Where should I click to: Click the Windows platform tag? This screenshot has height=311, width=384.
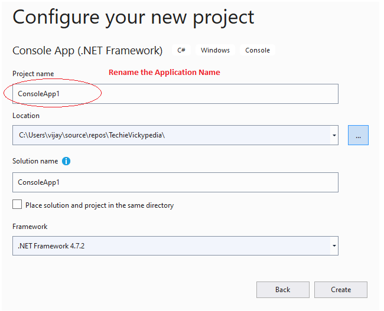click(215, 50)
